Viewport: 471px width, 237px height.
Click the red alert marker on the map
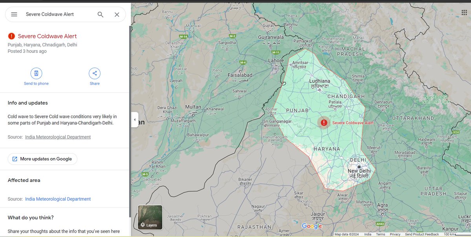(x=324, y=123)
